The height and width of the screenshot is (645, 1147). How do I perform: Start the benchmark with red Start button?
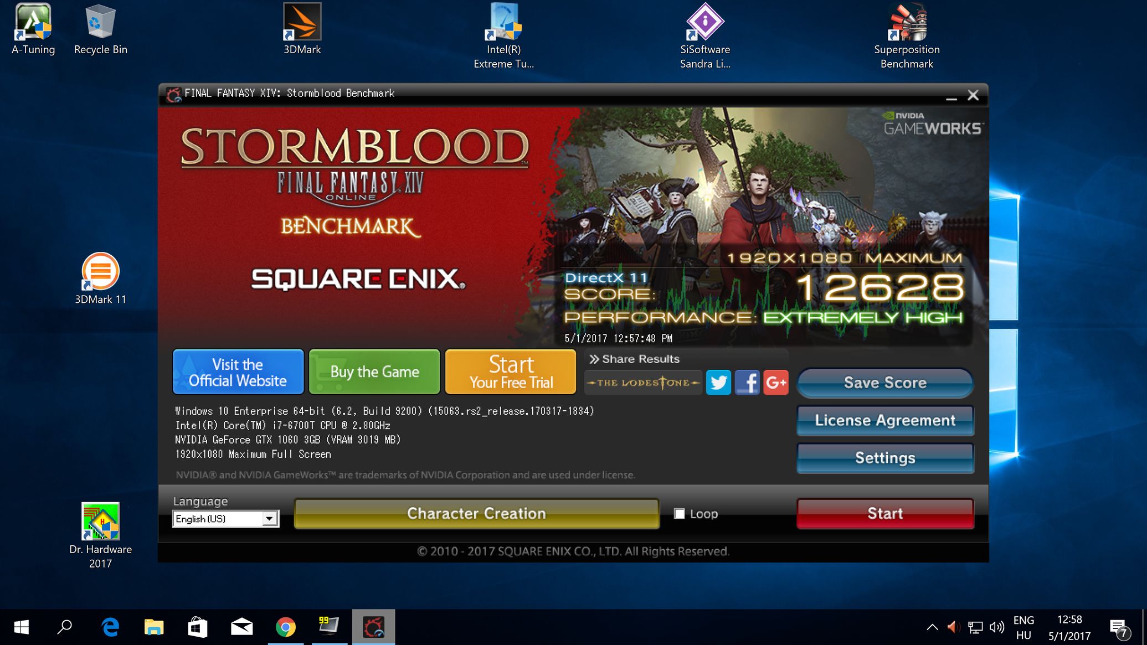[x=885, y=513]
